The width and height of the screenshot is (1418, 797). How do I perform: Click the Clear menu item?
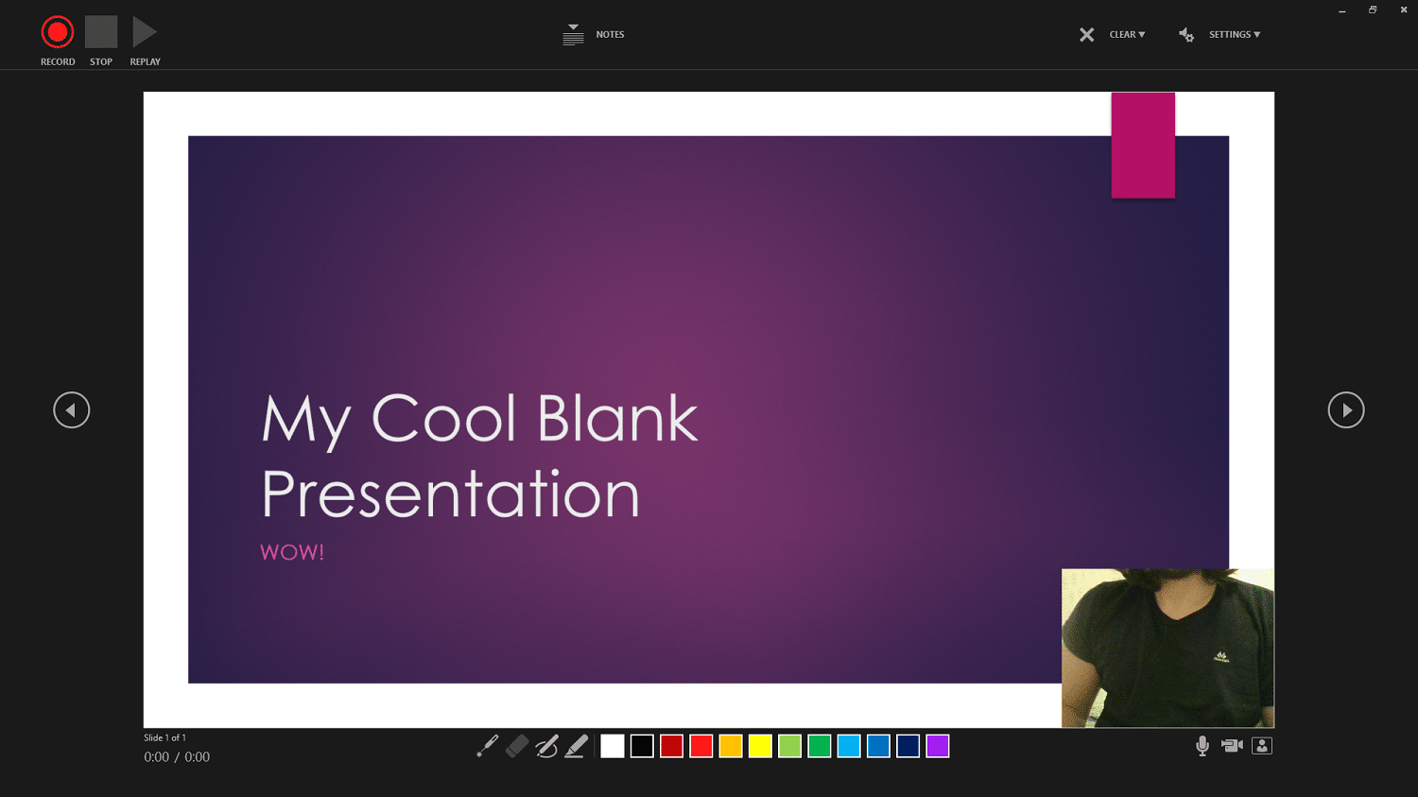click(1125, 34)
